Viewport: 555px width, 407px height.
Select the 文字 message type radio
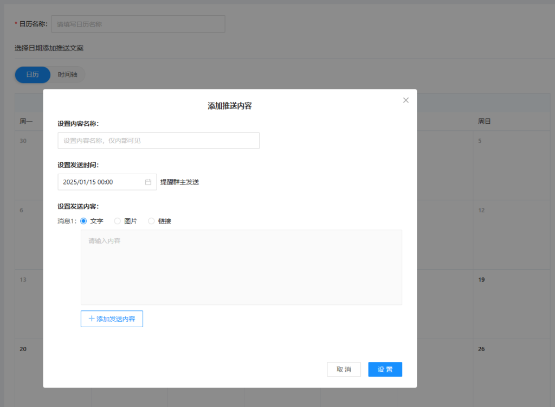coord(83,221)
